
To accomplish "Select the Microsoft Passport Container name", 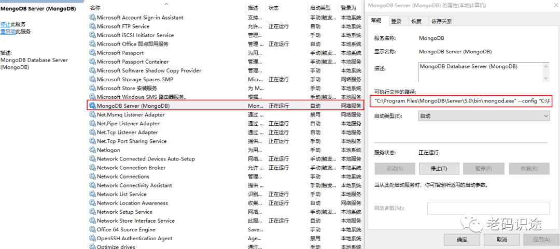I will coord(133,62).
